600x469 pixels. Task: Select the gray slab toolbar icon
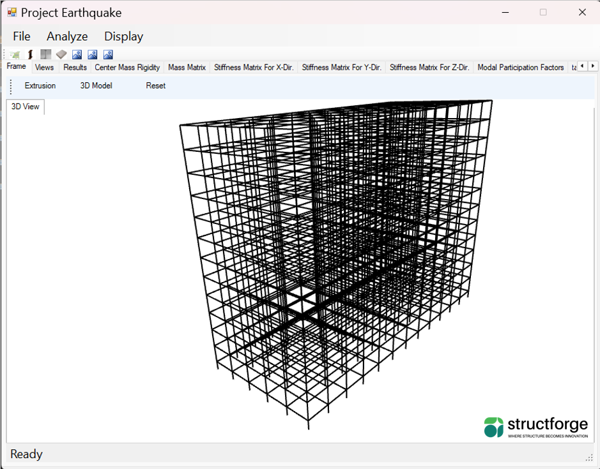pyautogui.click(x=61, y=55)
